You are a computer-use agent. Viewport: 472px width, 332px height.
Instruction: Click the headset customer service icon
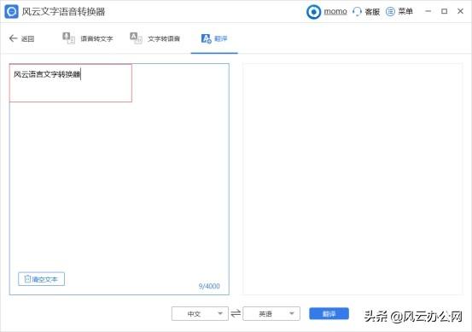coord(357,11)
